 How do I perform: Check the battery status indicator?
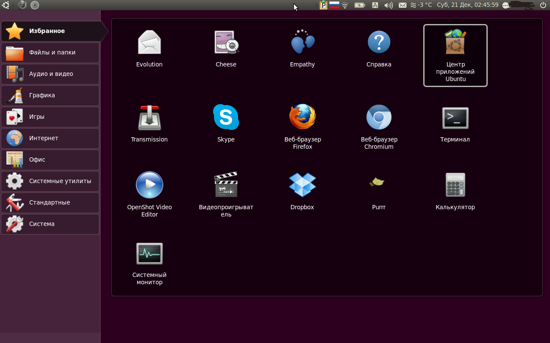(360, 5)
